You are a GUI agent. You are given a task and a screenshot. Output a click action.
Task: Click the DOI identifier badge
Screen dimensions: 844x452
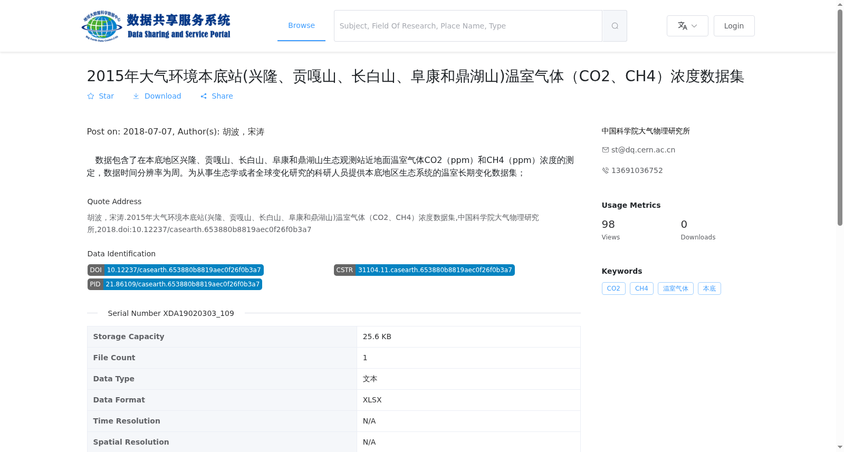pyautogui.click(x=176, y=270)
